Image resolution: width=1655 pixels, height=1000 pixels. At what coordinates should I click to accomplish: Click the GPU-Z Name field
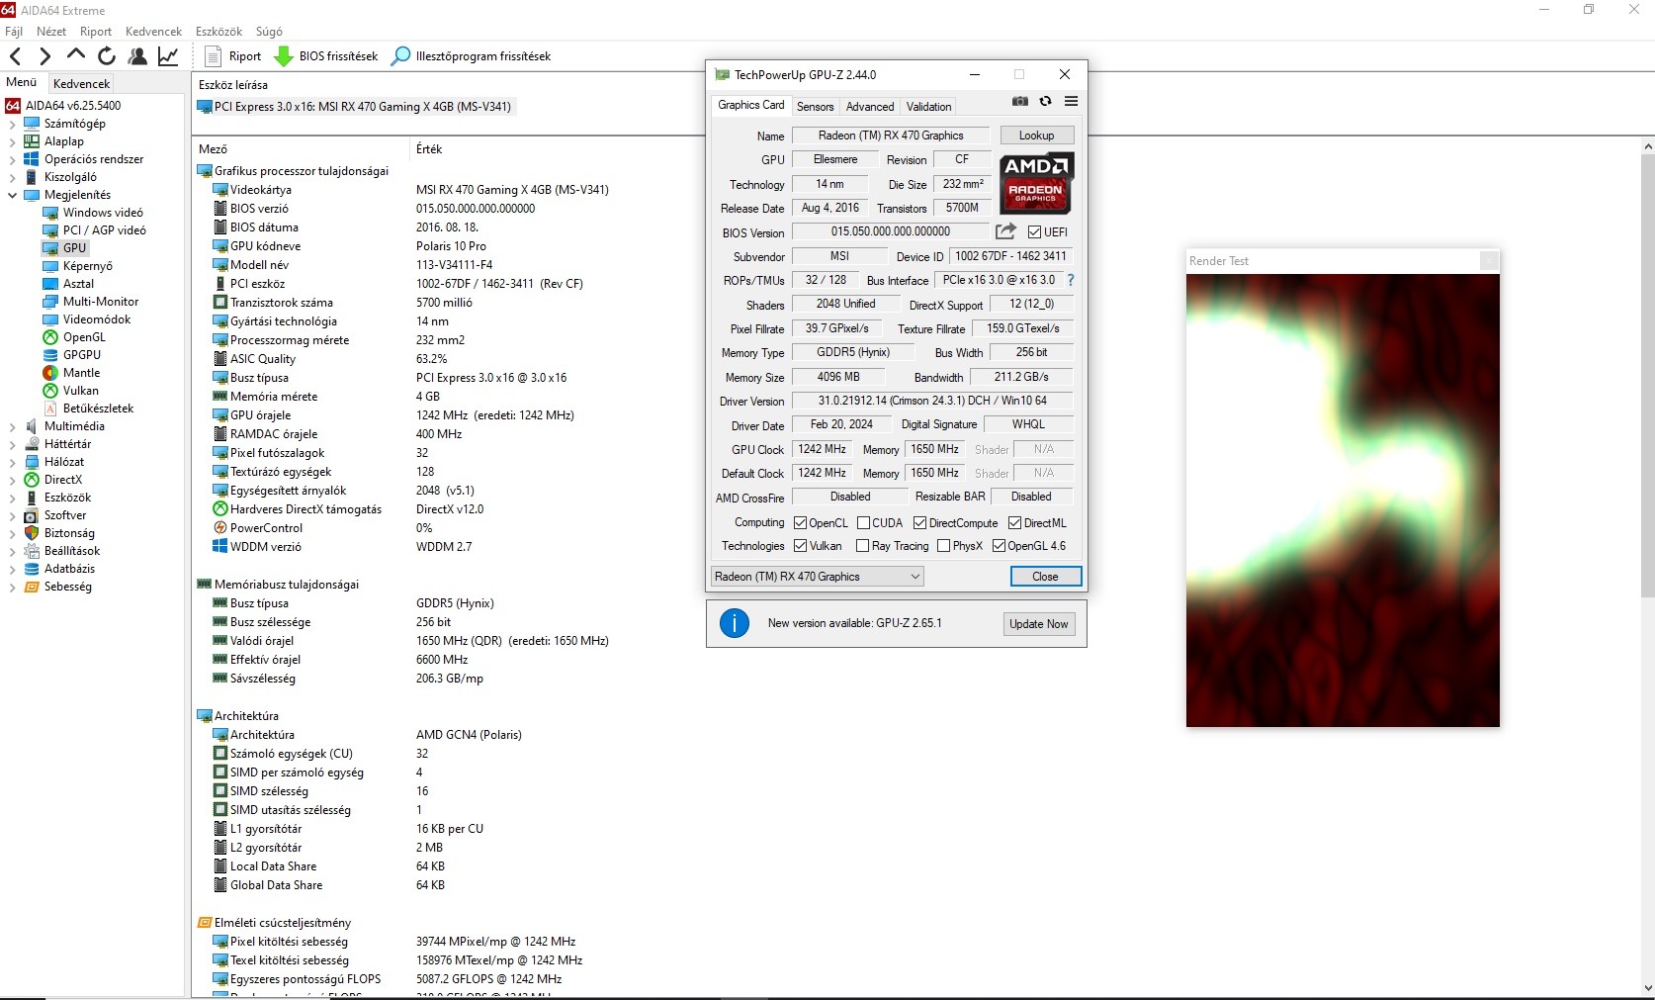pyautogui.click(x=891, y=136)
